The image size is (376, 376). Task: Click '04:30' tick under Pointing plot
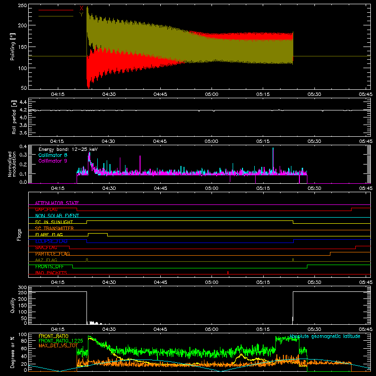[x=109, y=94]
